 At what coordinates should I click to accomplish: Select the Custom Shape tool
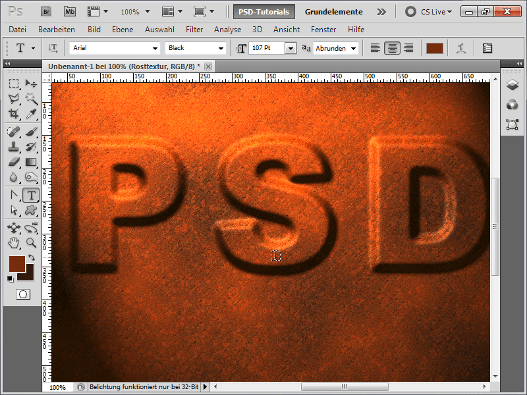pos(31,210)
